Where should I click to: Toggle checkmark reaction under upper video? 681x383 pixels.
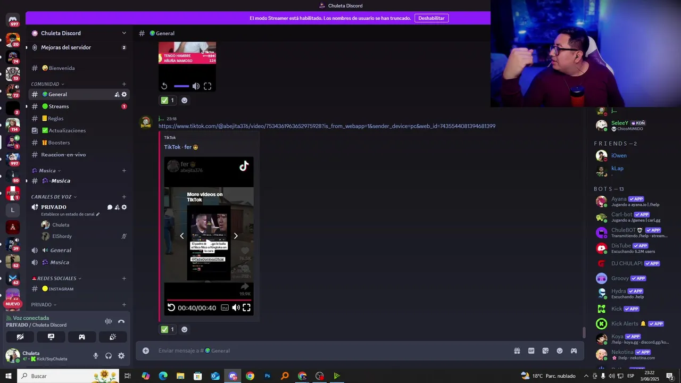coord(168,100)
